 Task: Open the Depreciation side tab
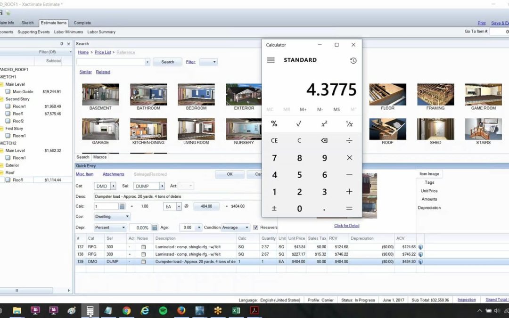pos(429,208)
